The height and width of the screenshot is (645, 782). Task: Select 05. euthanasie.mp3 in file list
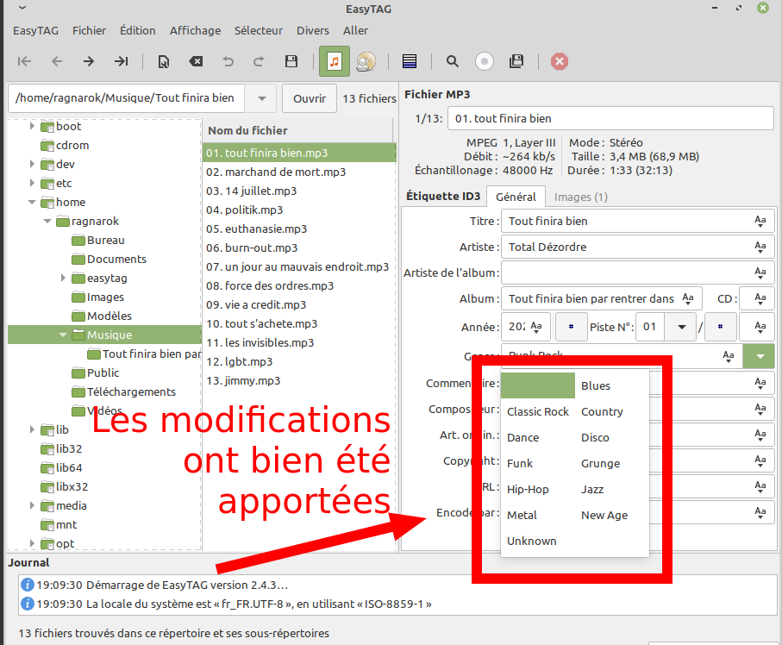256,229
